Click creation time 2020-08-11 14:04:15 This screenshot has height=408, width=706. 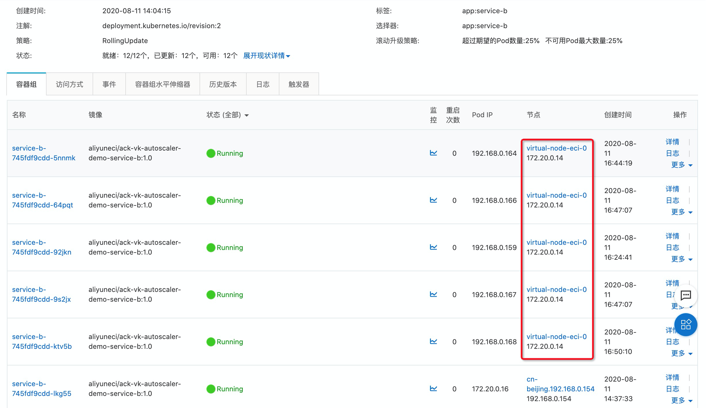[137, 11]
